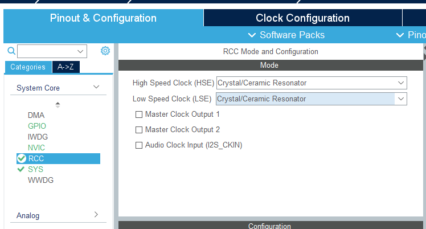Screen dimensions: 426x229
Task: Switch to the A->Z tab
Action: [x=66, y=67]
